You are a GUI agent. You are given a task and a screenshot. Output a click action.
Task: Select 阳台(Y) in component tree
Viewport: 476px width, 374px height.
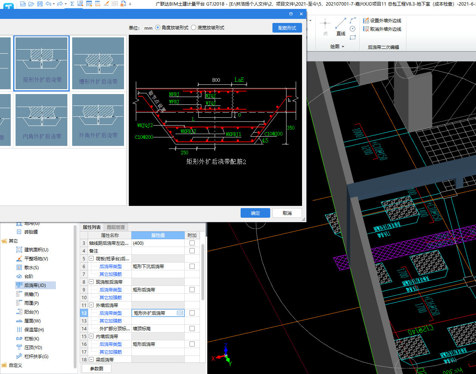click(28, 312)
